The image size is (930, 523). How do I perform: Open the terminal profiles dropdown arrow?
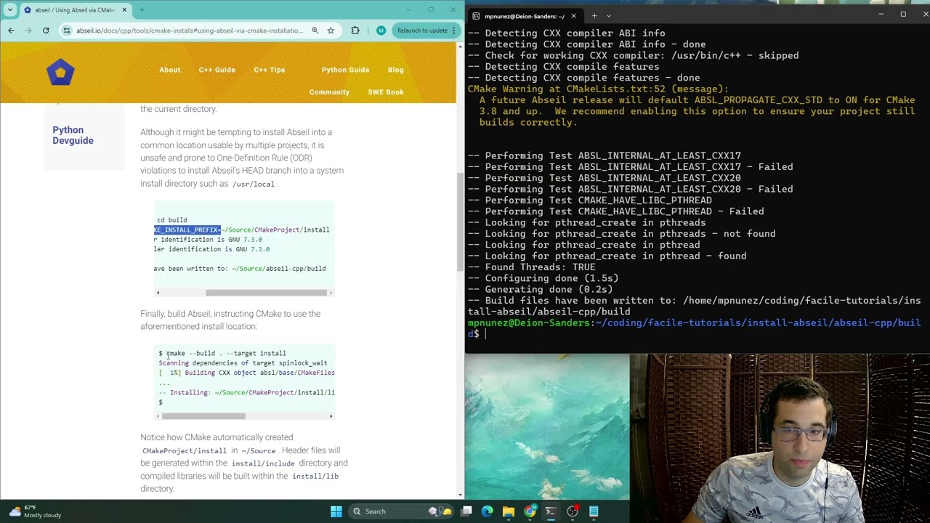click(x=609, y=16)
